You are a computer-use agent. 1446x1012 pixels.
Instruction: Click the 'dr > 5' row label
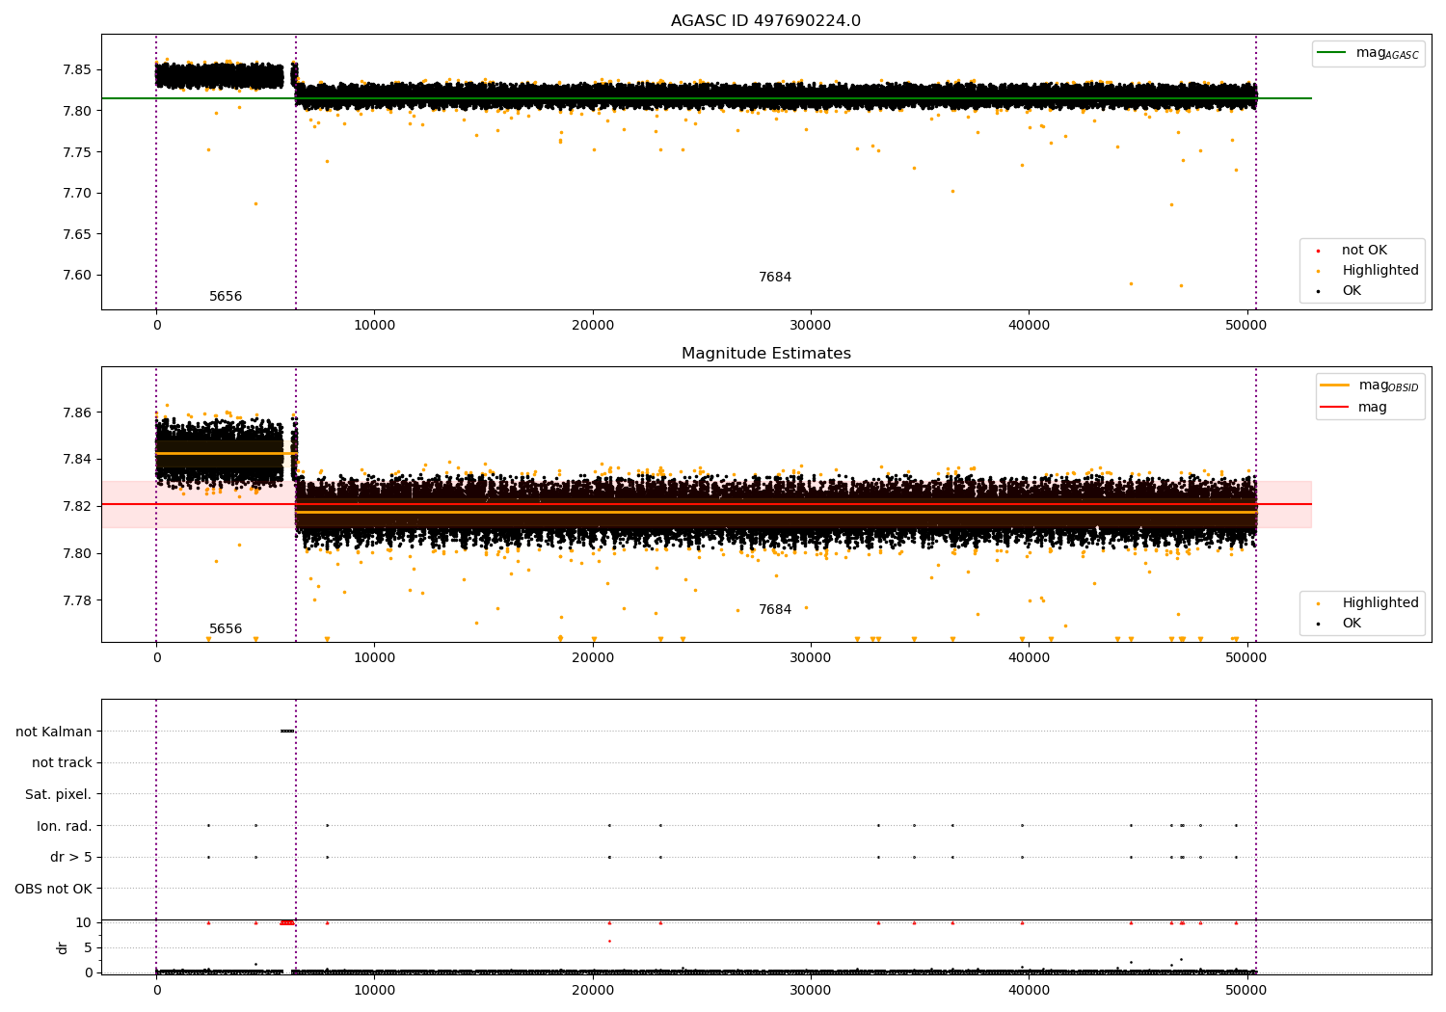(x=71, y=858)
